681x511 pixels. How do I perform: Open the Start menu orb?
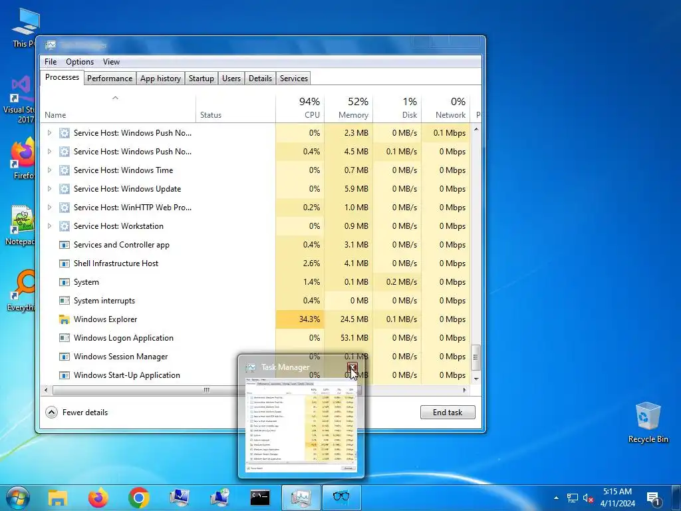point(17,498)
